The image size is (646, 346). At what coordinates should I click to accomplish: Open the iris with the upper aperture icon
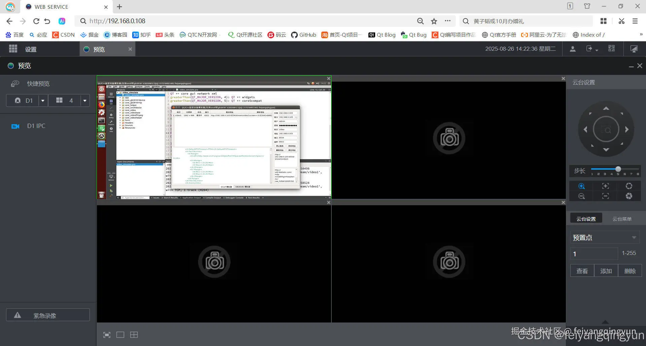point(629,186)
